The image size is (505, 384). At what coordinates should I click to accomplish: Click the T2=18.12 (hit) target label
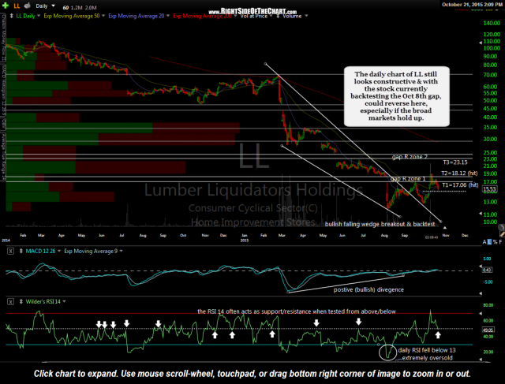coord(459,173)
